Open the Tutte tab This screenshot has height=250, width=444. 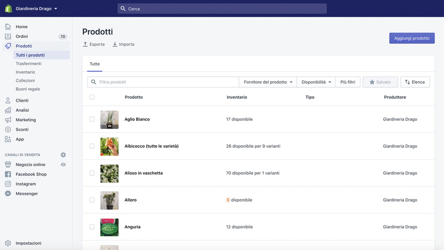point(95,64)
